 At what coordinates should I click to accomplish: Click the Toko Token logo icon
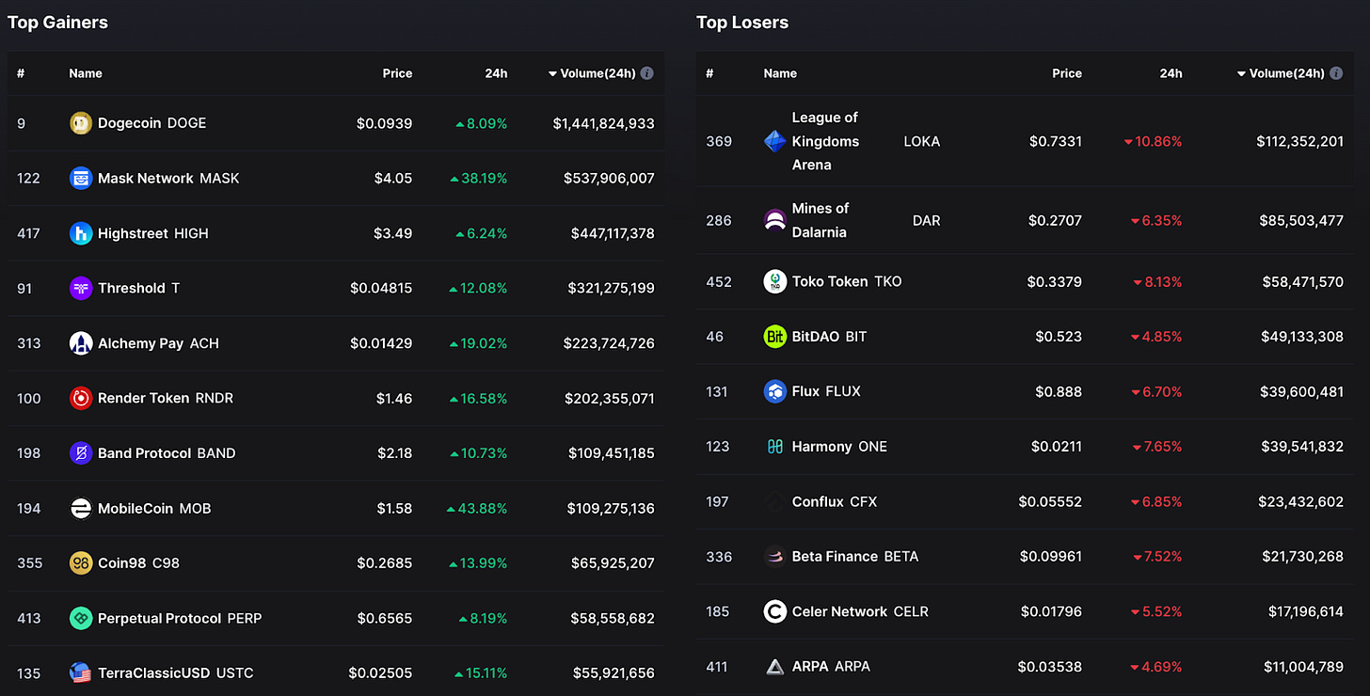click(x=774, y=281)
